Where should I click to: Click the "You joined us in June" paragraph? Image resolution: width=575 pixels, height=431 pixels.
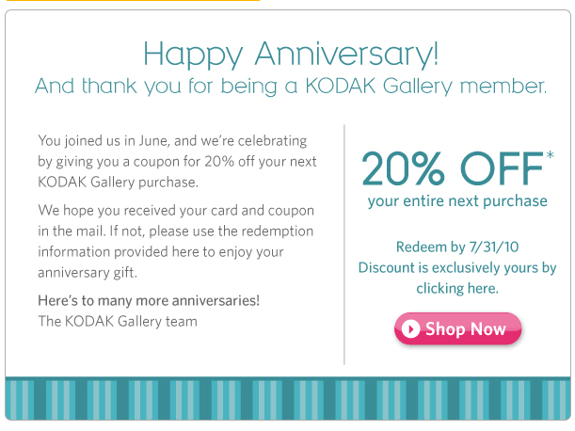pos(175,160)
